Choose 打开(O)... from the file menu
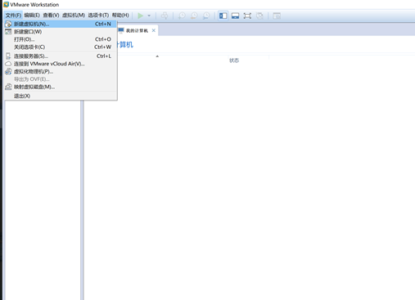415x300 pixels. coord(61,39)
